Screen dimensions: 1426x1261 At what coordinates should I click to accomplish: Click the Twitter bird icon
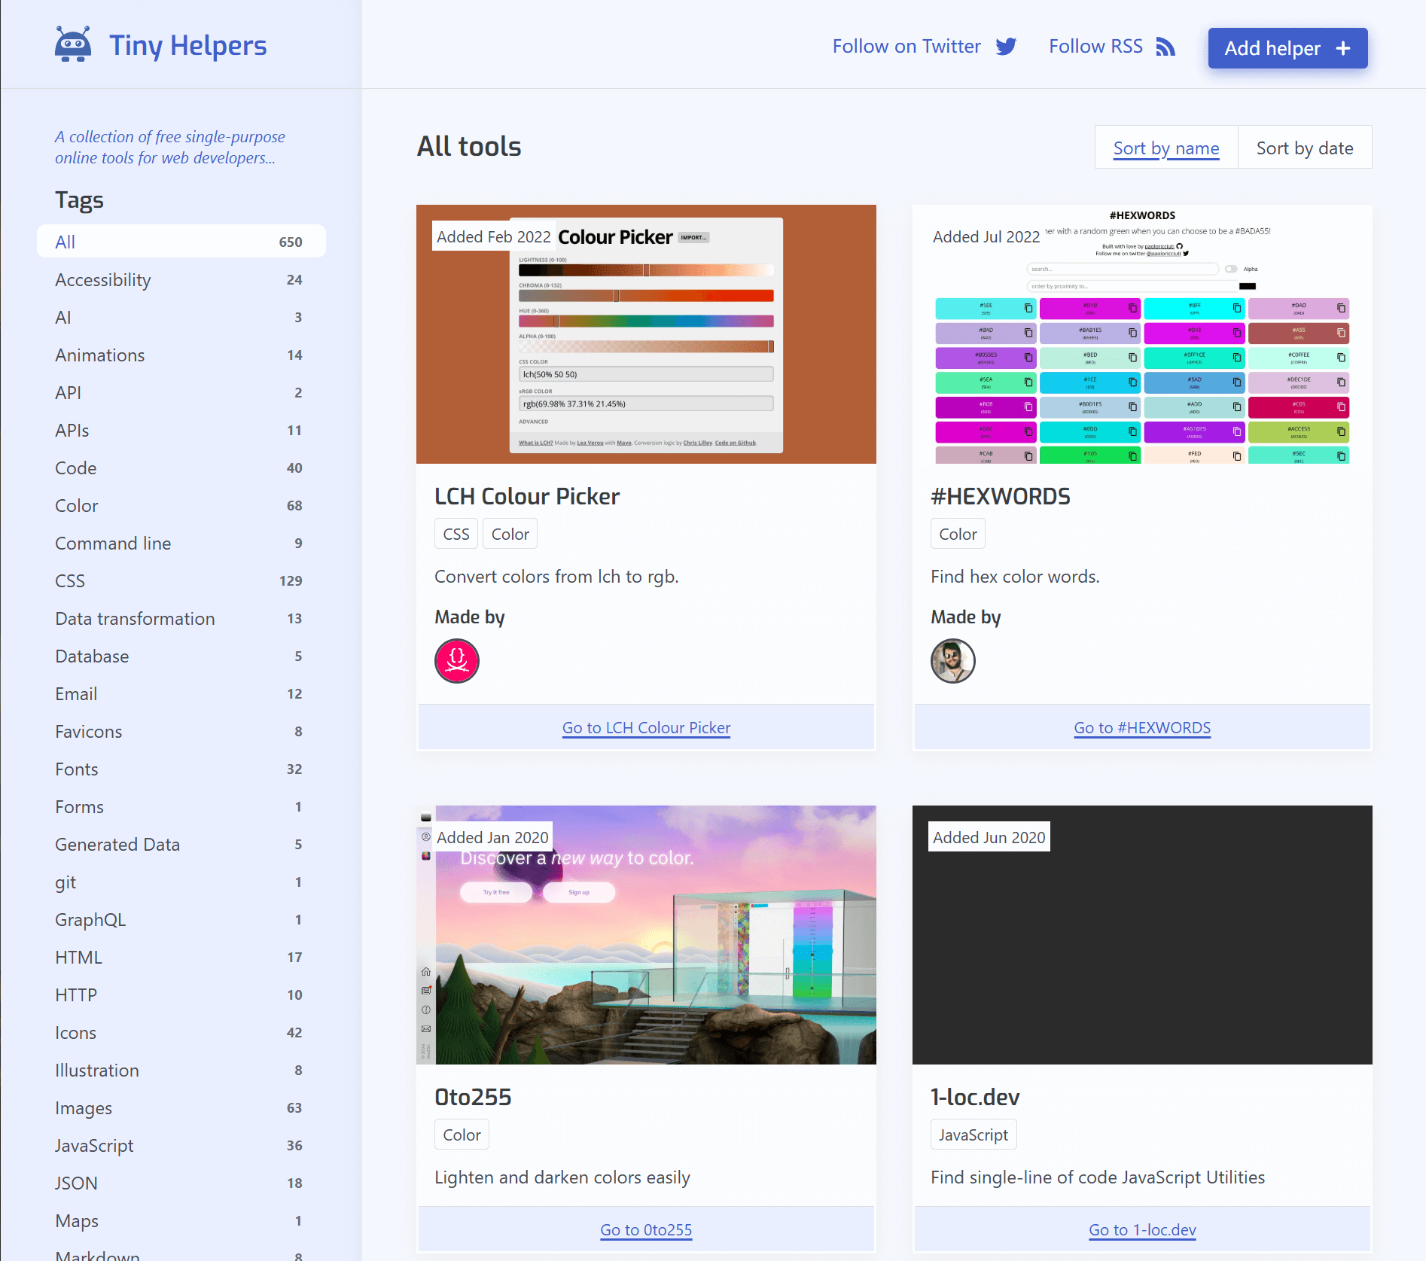(1006, 47)
